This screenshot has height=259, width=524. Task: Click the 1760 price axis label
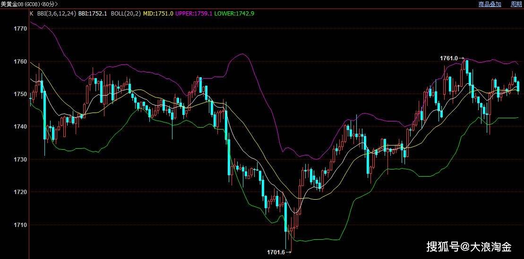click(x=20, y=62)
